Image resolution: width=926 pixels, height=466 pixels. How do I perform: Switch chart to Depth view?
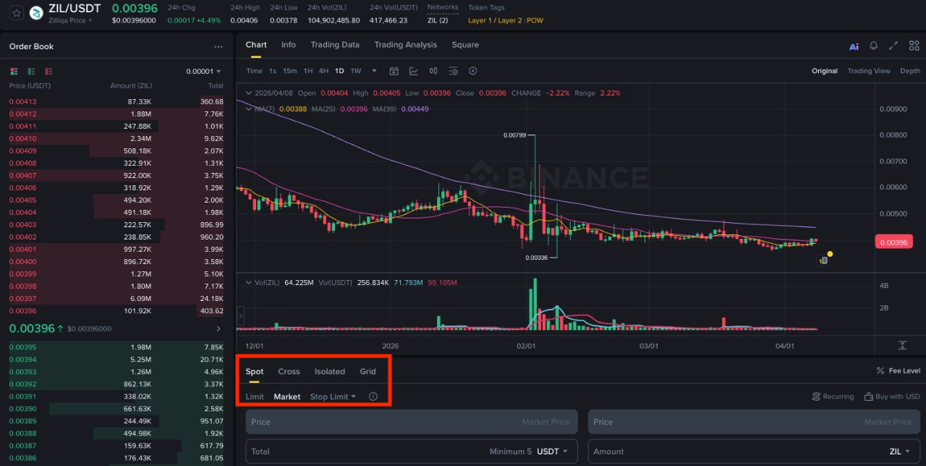click(910, 71)
